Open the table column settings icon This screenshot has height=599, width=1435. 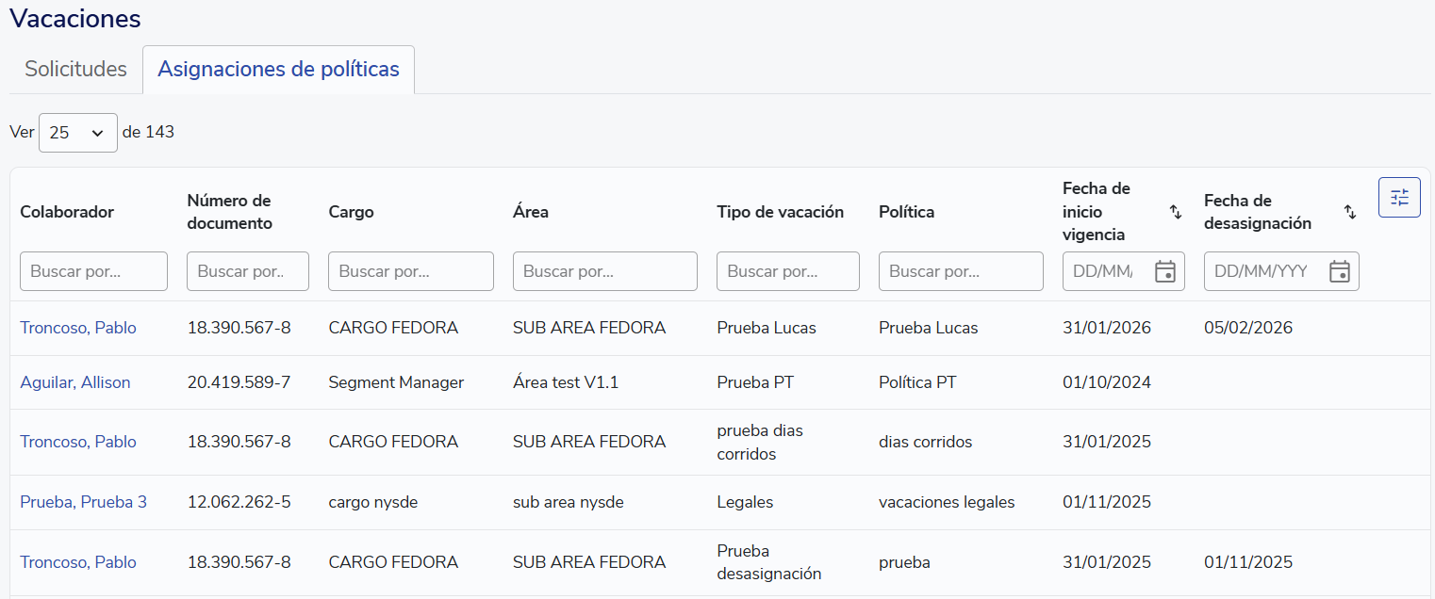[1399, 198]
